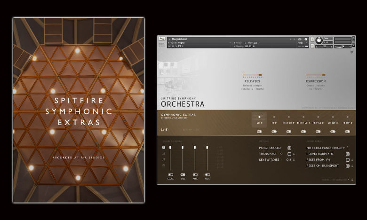Select the top microphone mix icon beside the faders
Viewport: 367px width, 220px height.
click(164, 148)
